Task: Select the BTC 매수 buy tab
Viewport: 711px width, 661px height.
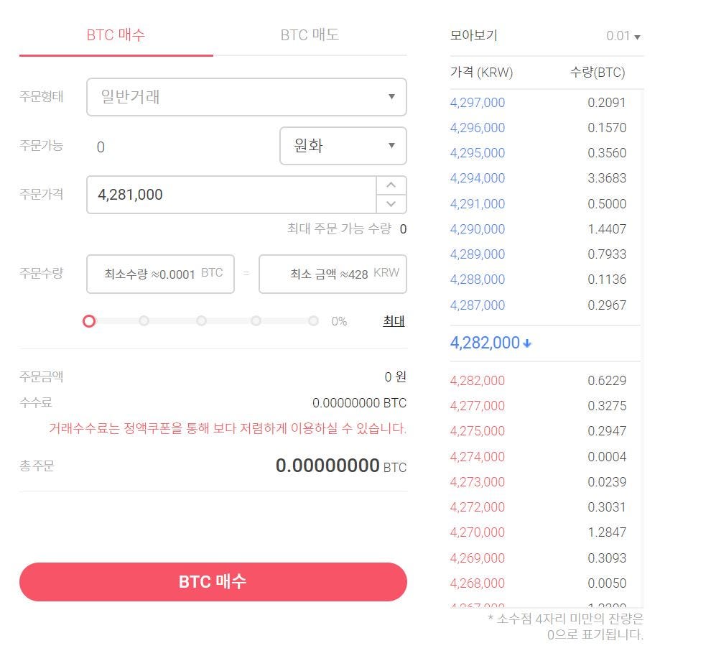Action: point(116,34)
